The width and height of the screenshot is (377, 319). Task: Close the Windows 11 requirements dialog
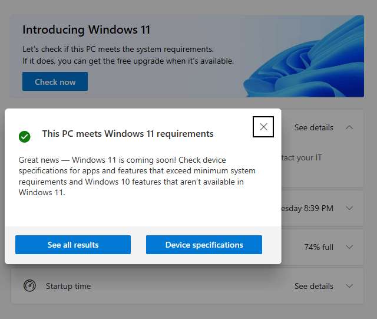263,127
